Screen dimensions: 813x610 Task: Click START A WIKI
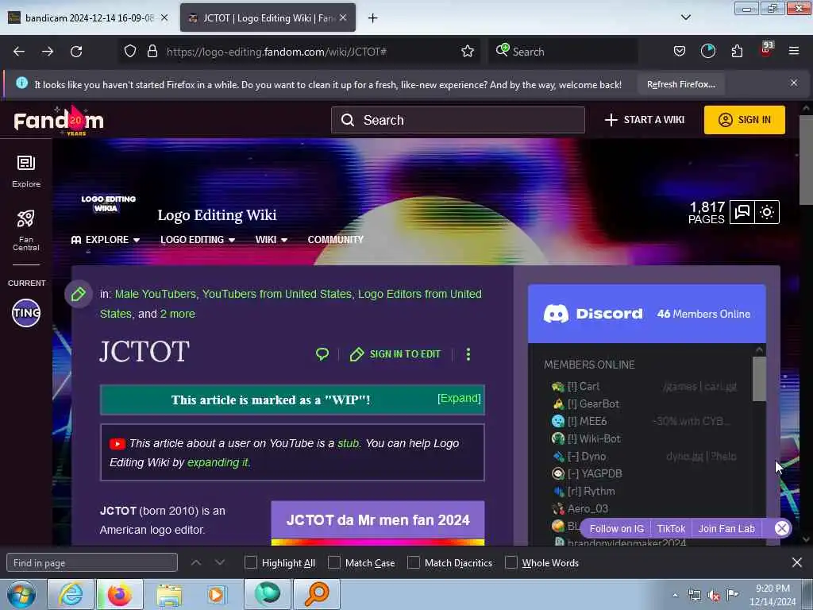645,120
